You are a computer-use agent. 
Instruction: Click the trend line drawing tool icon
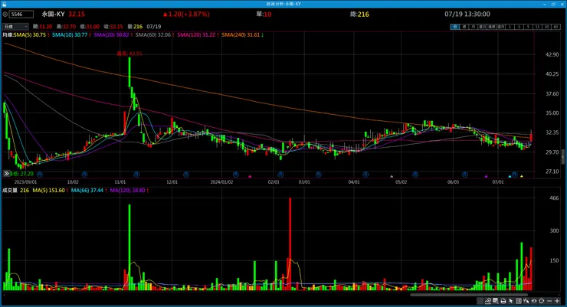click(x=488, y=301)
